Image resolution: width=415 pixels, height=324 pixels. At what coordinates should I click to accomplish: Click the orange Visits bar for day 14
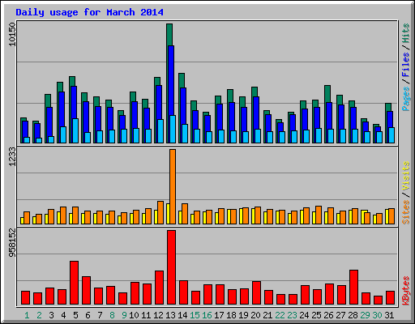tap(185, 214)
